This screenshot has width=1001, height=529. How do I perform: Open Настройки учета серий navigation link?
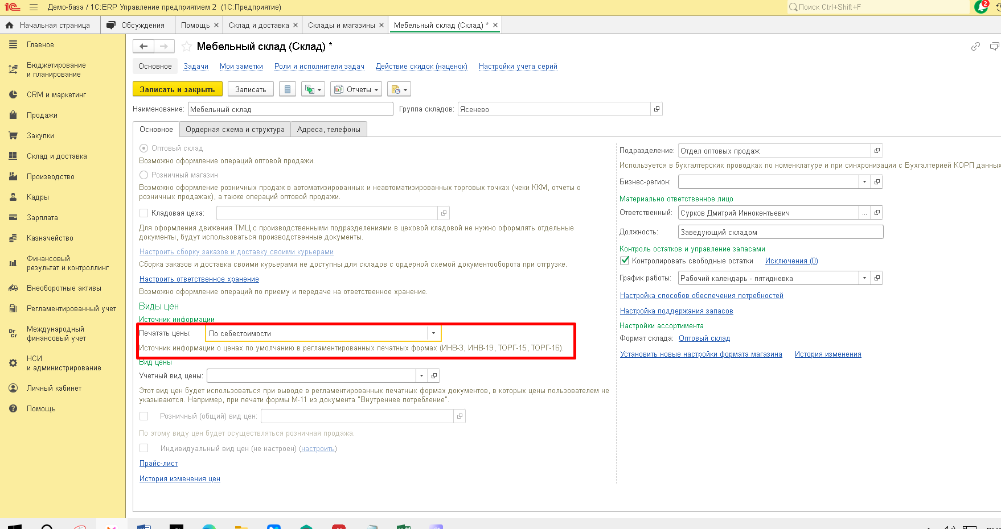tap(518, 67)
